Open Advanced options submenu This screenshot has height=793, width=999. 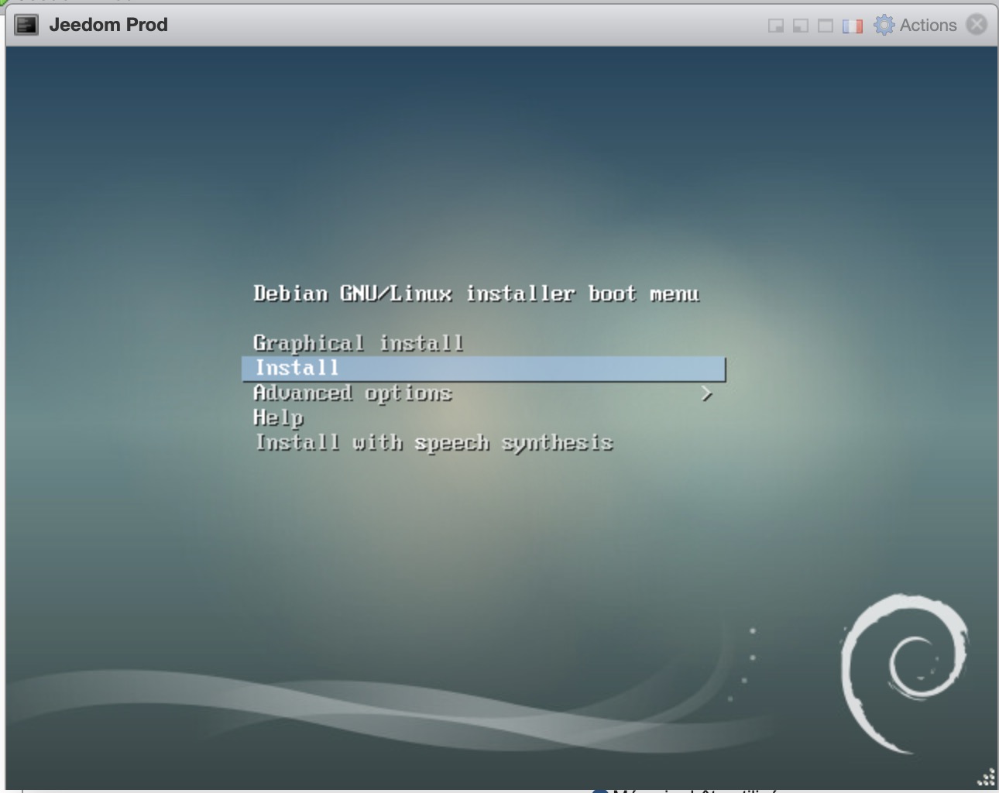352,393
